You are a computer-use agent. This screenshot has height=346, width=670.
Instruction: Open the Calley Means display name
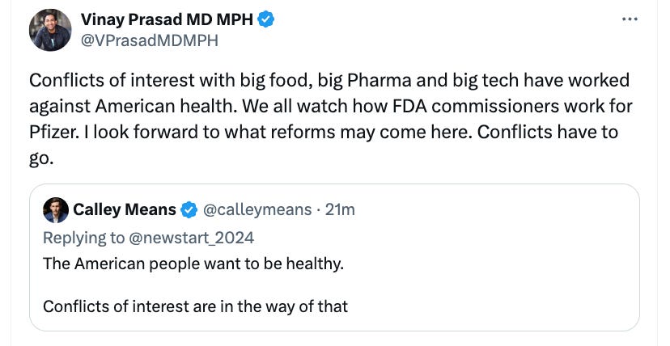[125, 210]
